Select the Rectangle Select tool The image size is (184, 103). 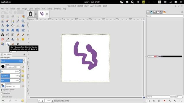[3, 17]
